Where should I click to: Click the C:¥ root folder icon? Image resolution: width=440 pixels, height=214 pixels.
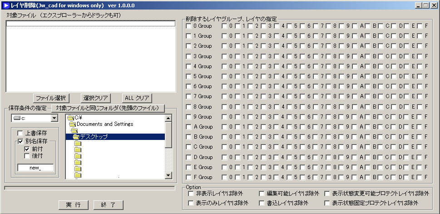coord(71,118)
